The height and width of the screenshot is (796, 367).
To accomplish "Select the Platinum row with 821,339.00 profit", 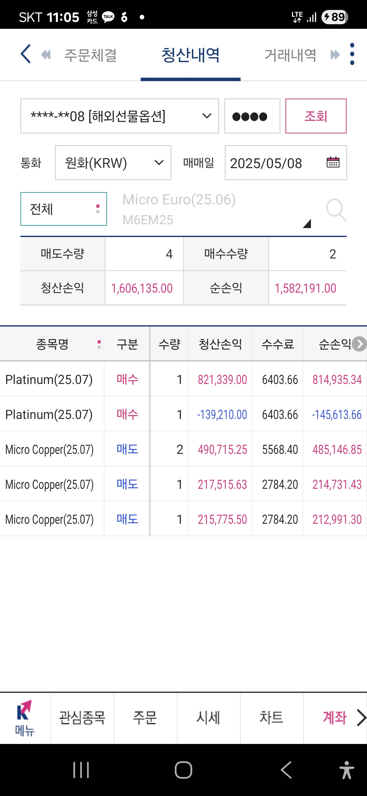I will tap(183, 379).
